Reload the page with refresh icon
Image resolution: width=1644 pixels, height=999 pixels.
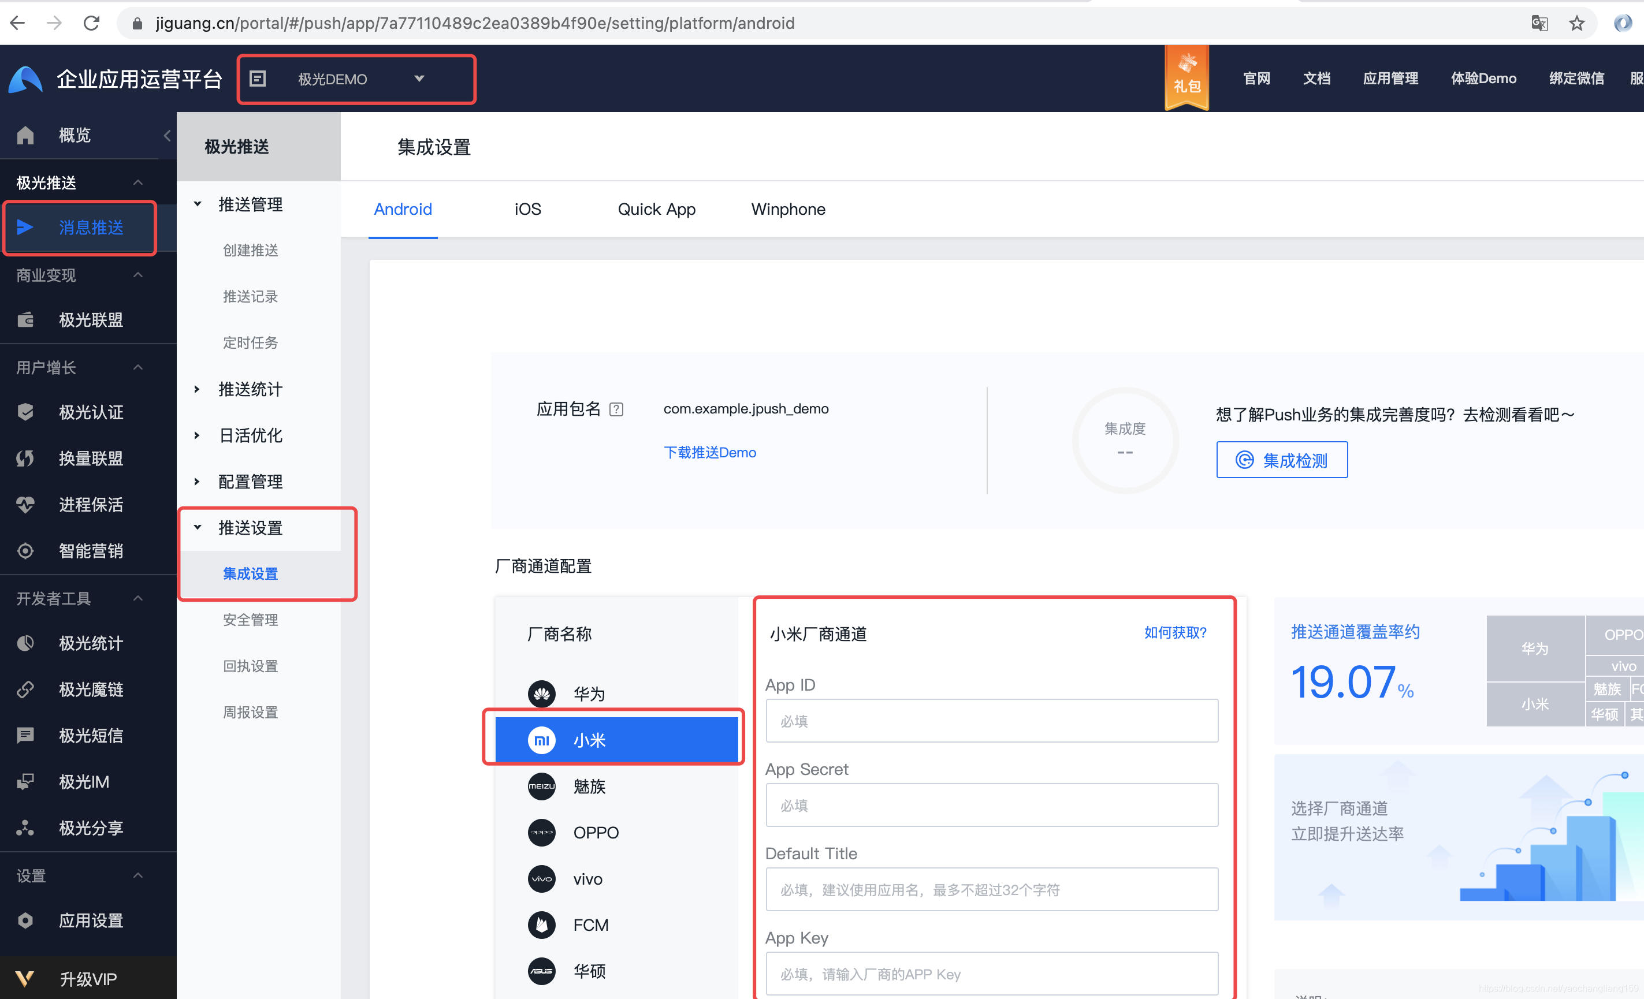pyautogui.click(x=91, y=23)
